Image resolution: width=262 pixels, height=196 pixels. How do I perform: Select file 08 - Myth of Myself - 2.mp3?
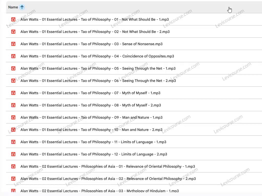coord(134,105)
